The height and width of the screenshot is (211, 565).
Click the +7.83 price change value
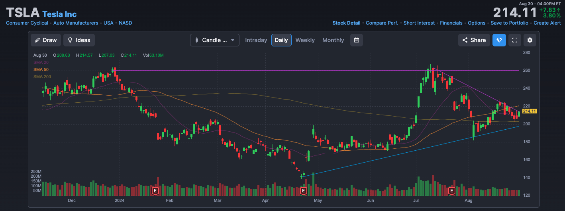click(550, 10)
